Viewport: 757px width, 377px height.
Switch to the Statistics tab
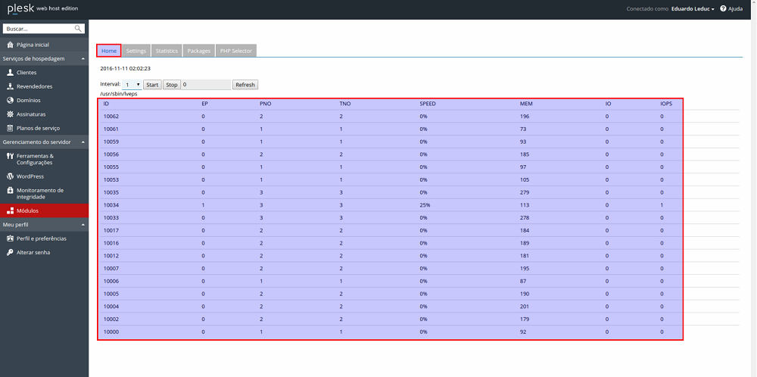[167, 51]
